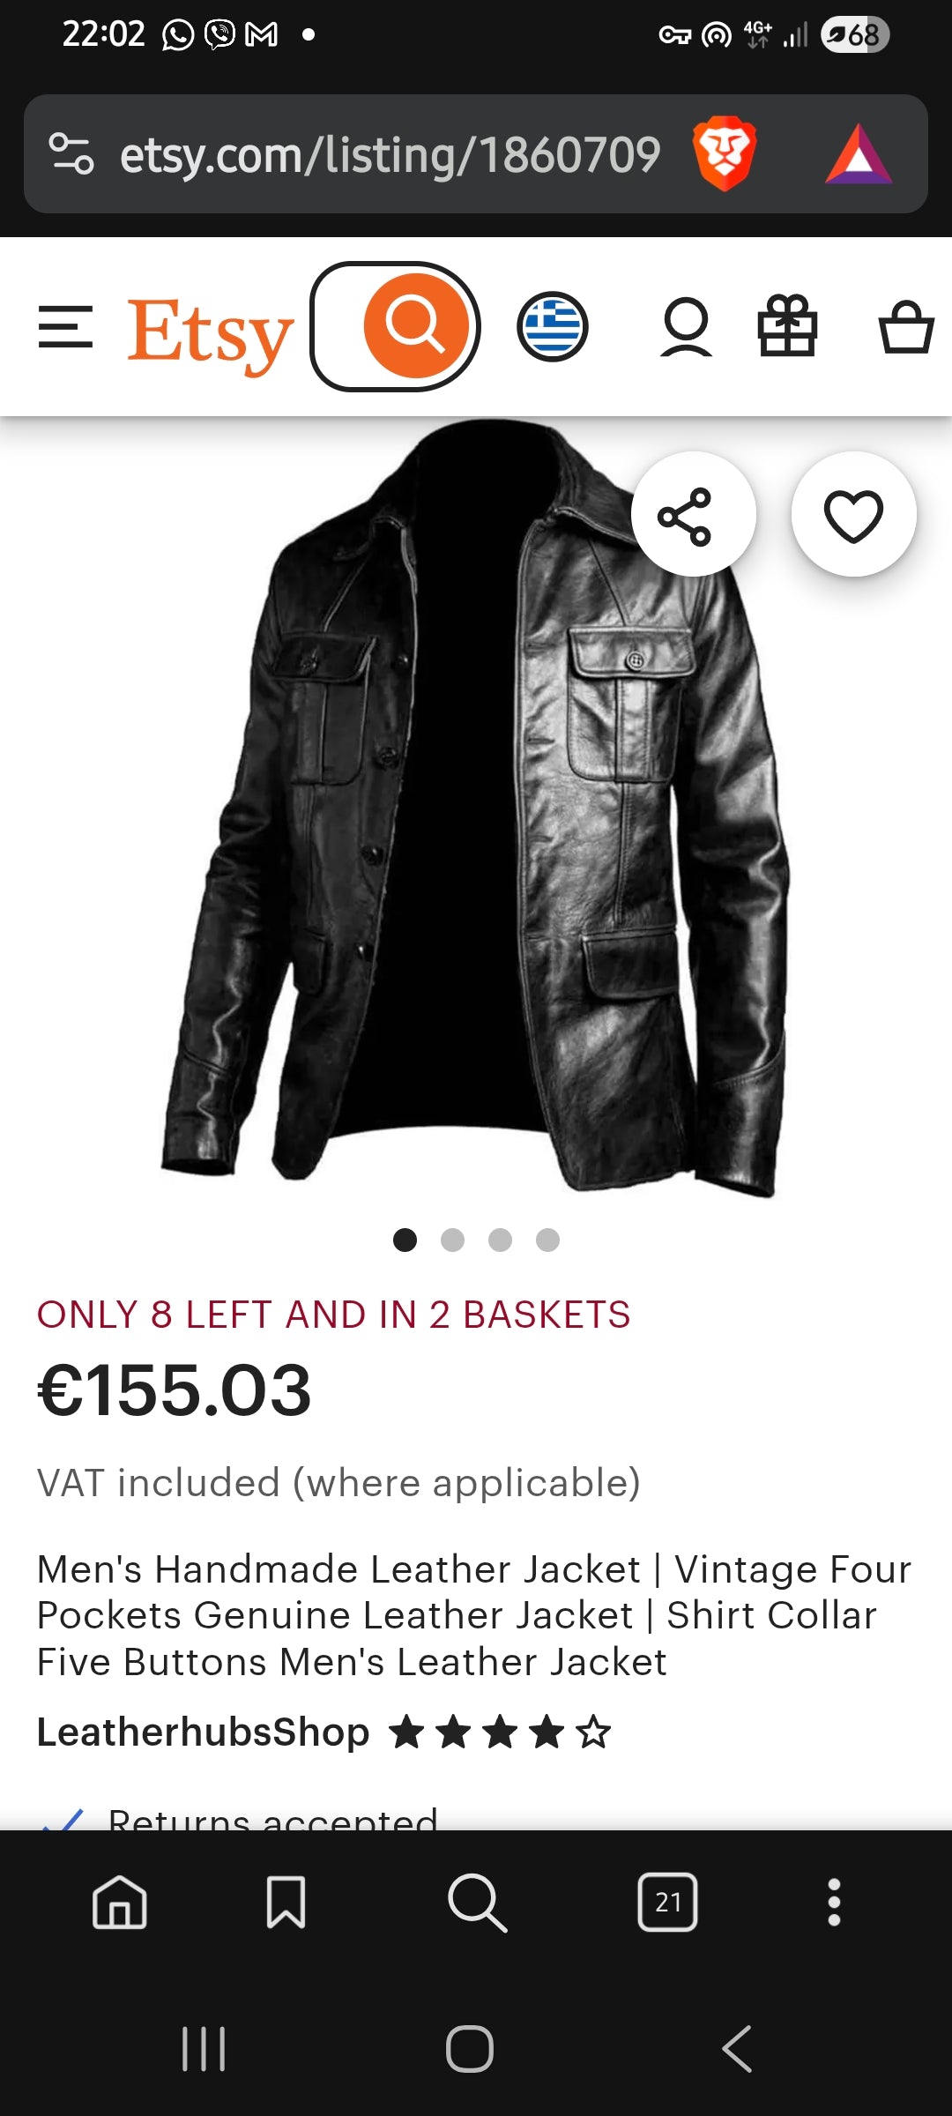Jump to fourth product image dot
This screenshot has height=2116, width=952.
pos(547,1240)
